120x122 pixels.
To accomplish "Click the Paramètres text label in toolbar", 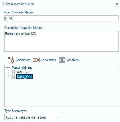I will (23, 60).
